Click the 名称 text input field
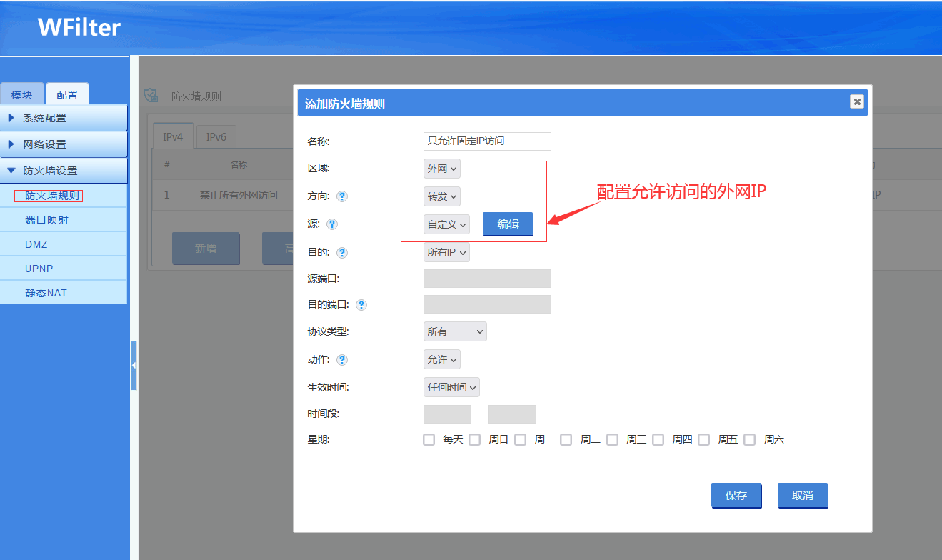This screenshot has height=560, width=942. pos(487,141)
